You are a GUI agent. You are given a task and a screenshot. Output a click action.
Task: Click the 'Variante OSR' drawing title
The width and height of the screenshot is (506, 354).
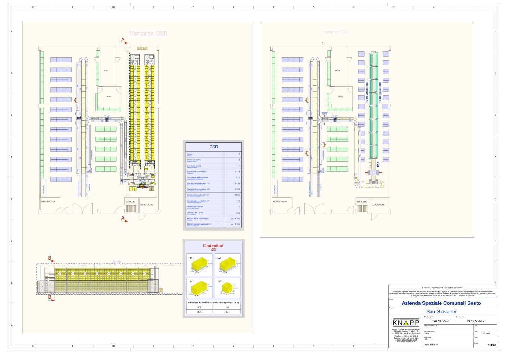pyautogui.click(x=149, y=34)
